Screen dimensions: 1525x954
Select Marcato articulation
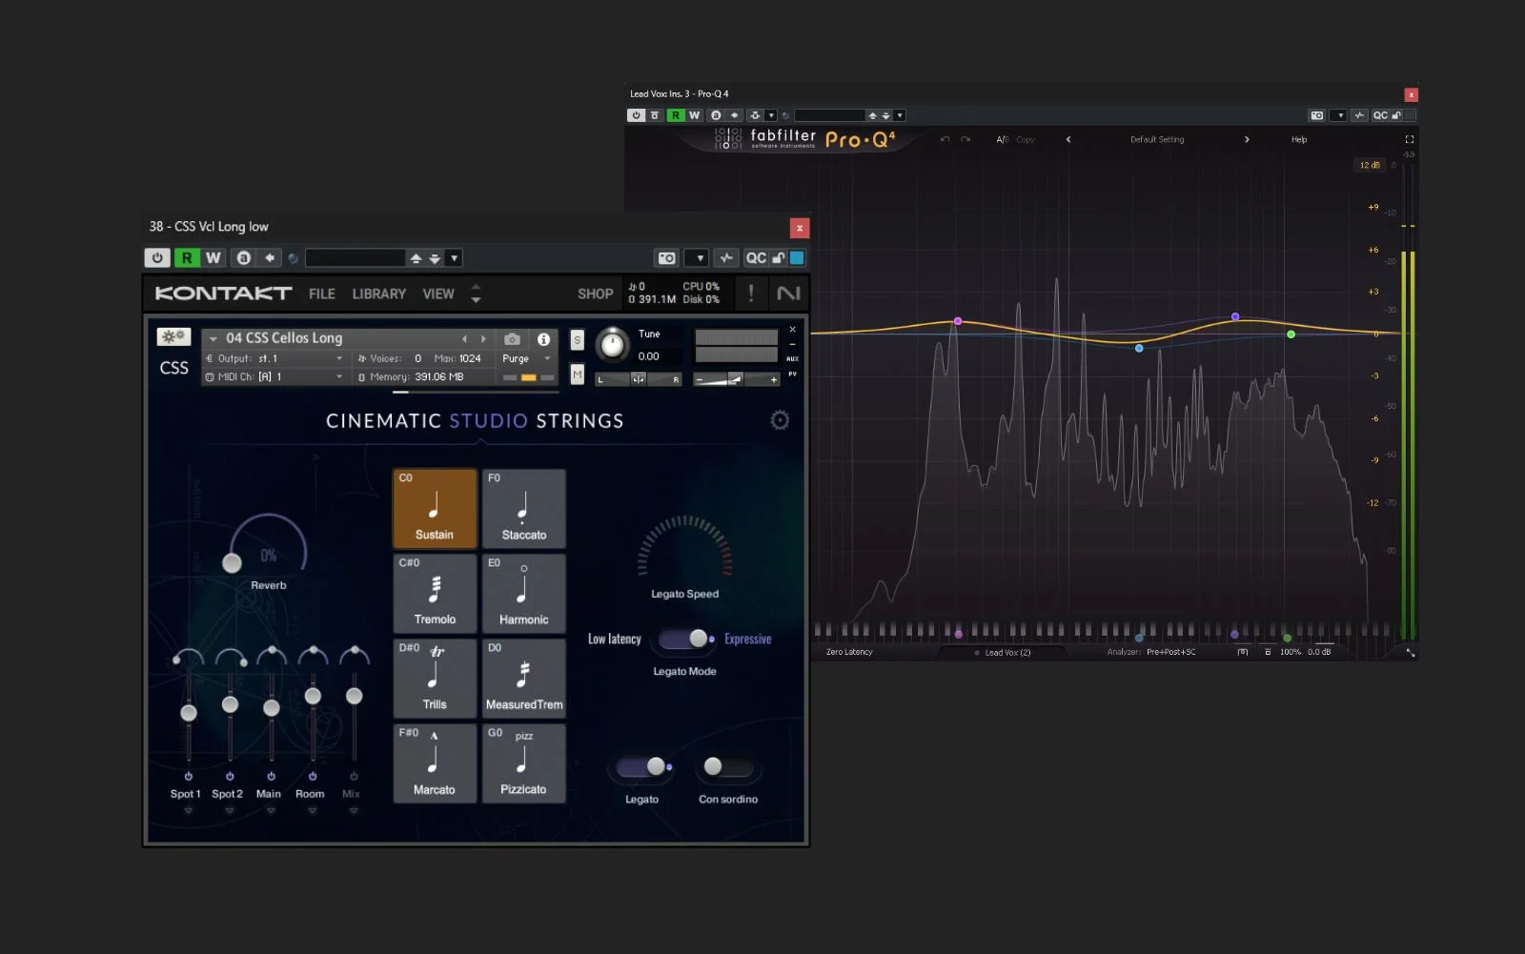tap(435, 762)
